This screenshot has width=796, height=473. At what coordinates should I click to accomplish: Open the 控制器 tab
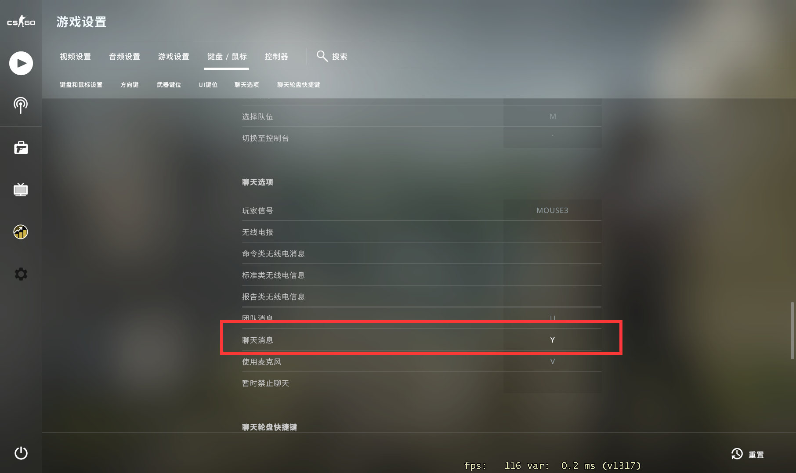(x=276, y=57)
